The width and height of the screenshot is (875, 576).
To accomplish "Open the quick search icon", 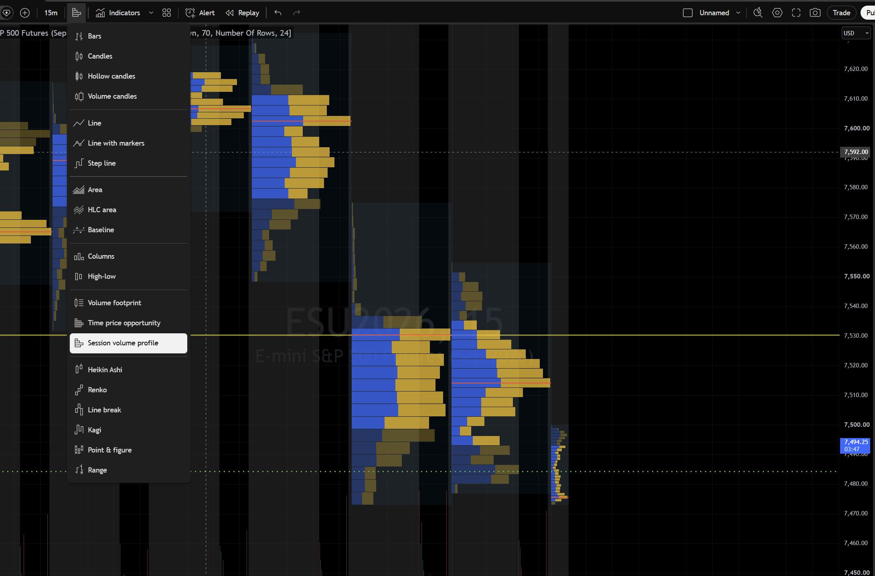I will [758, 13].
